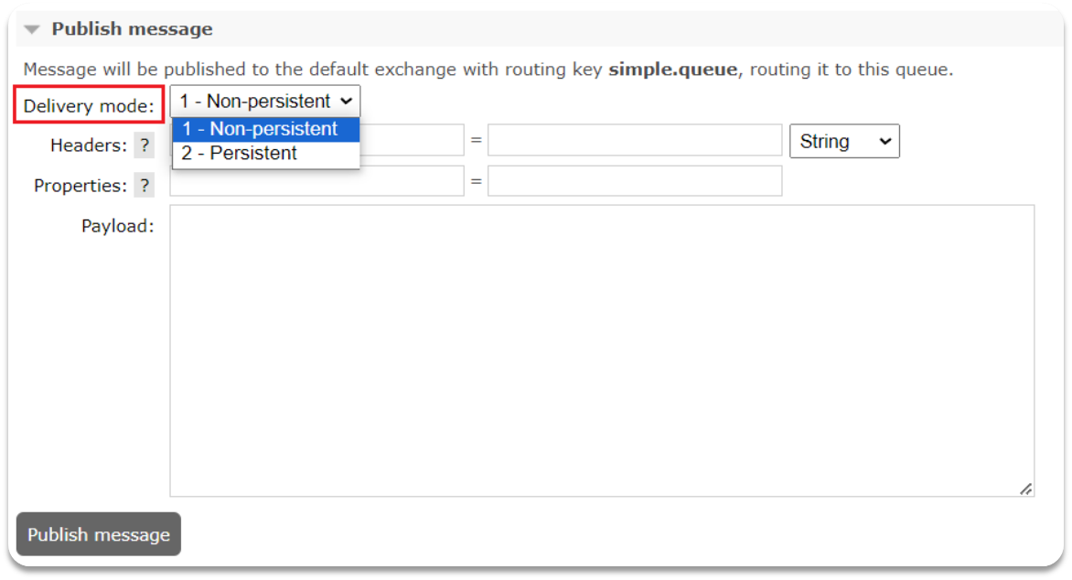
Task: Click the Payload label
Action: click(x=118, y=226)
